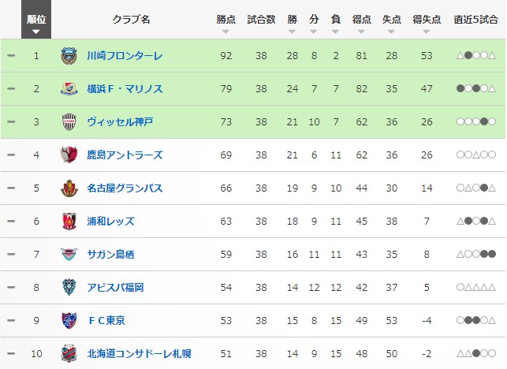
Task: Click the 直近5試合 recent results column header
Action: pos(475,19)
